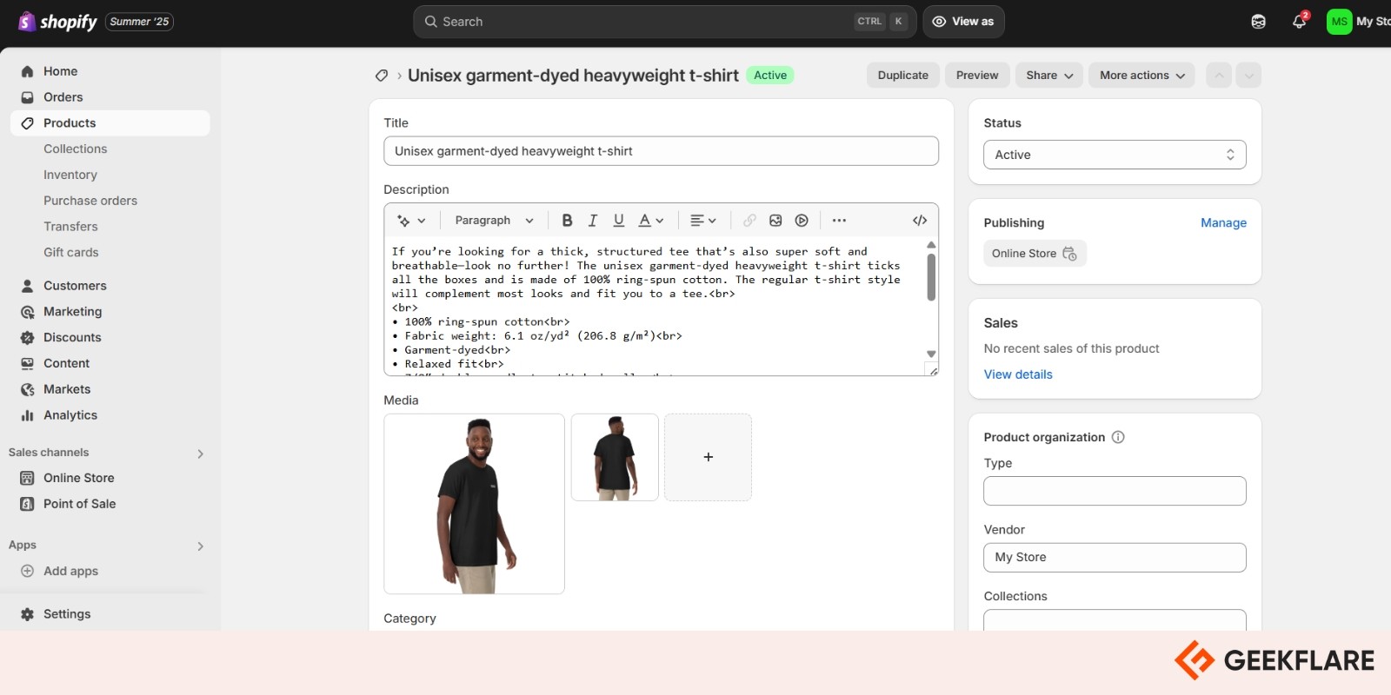Image resolution: width=1391 pixels, height=695 pixels.
Task: Click the View as button
Action: tap(963, 22)
